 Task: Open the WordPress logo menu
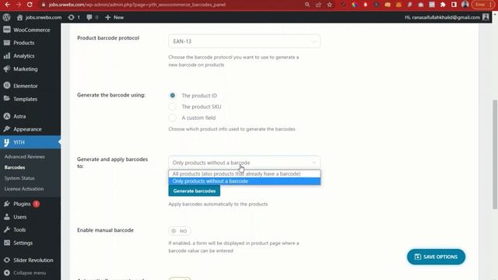tap(6, 17)
